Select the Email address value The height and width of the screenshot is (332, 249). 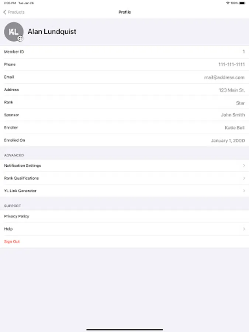pyautogui.click(x=224, y=77)
